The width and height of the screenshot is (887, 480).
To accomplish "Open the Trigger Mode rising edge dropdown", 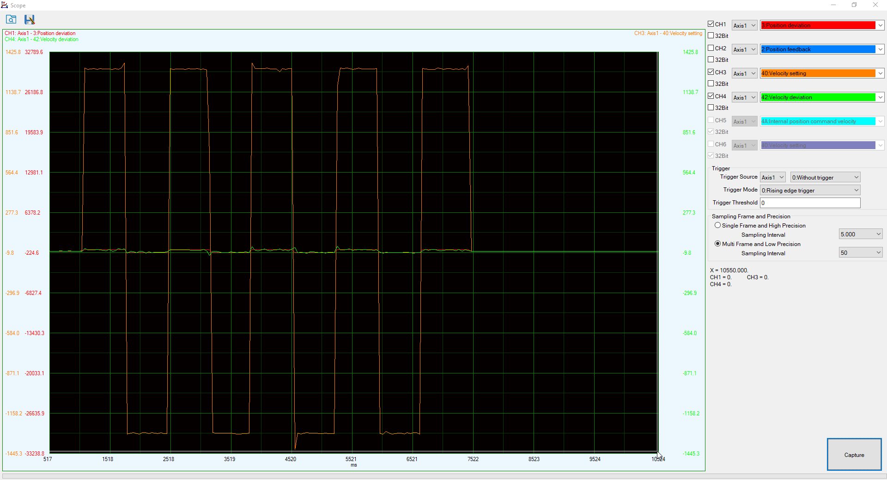I will 810,190.
